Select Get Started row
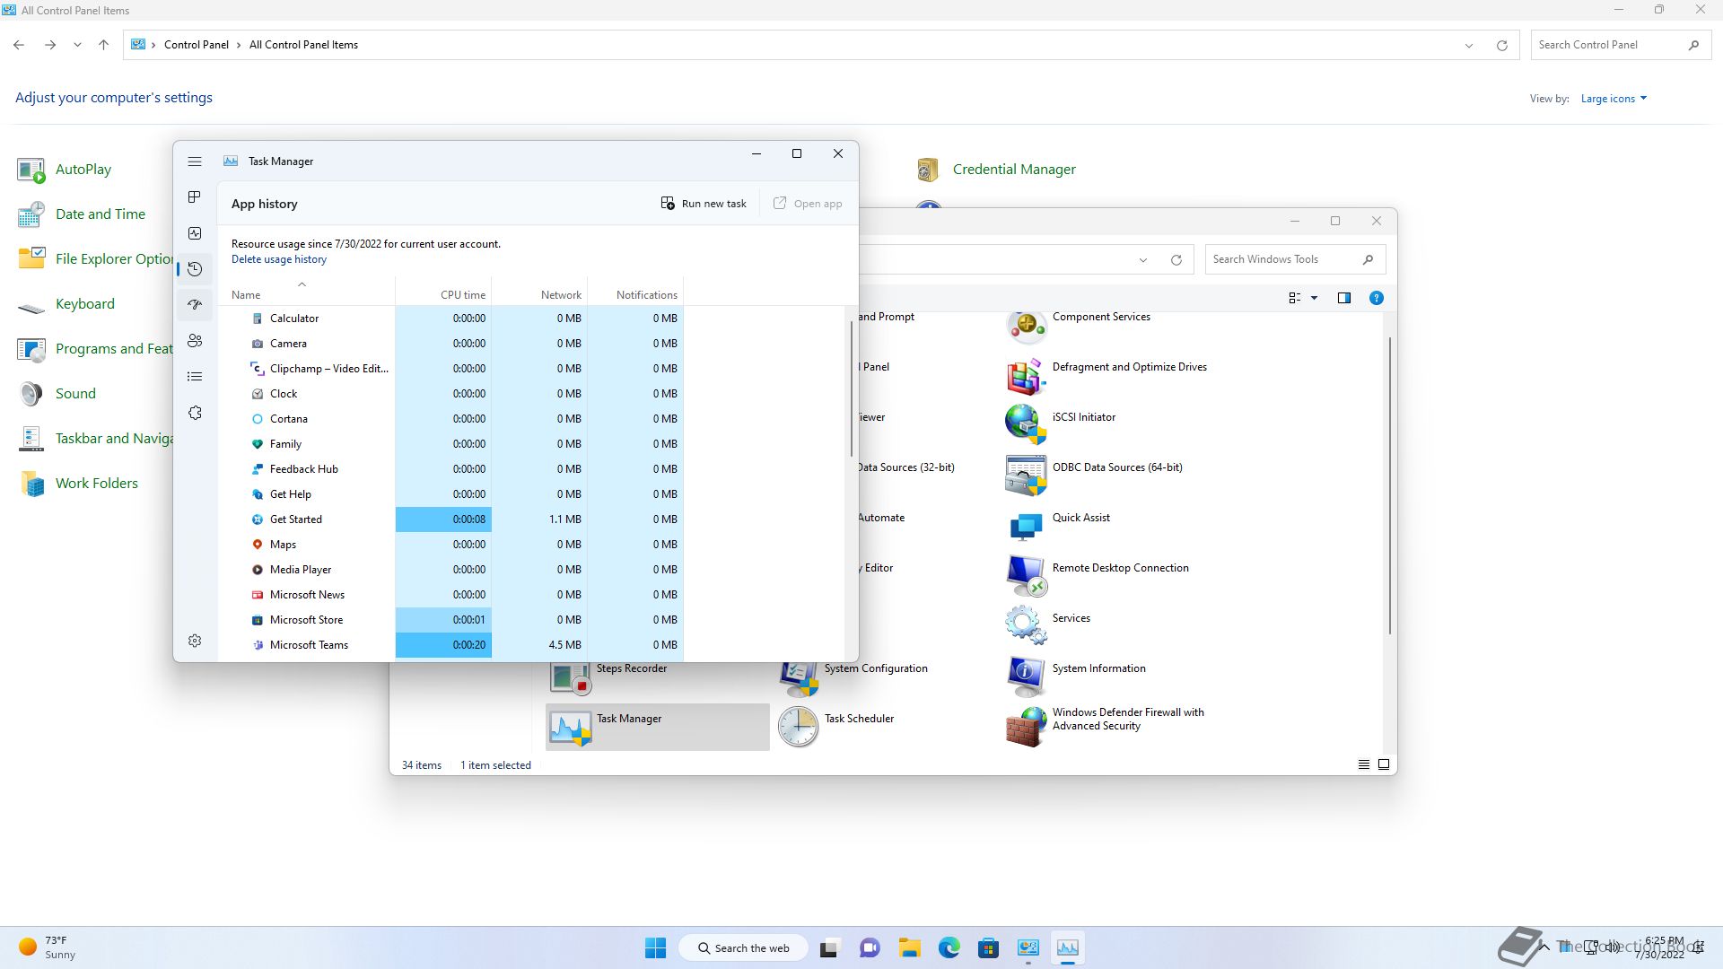 (450, 519)
